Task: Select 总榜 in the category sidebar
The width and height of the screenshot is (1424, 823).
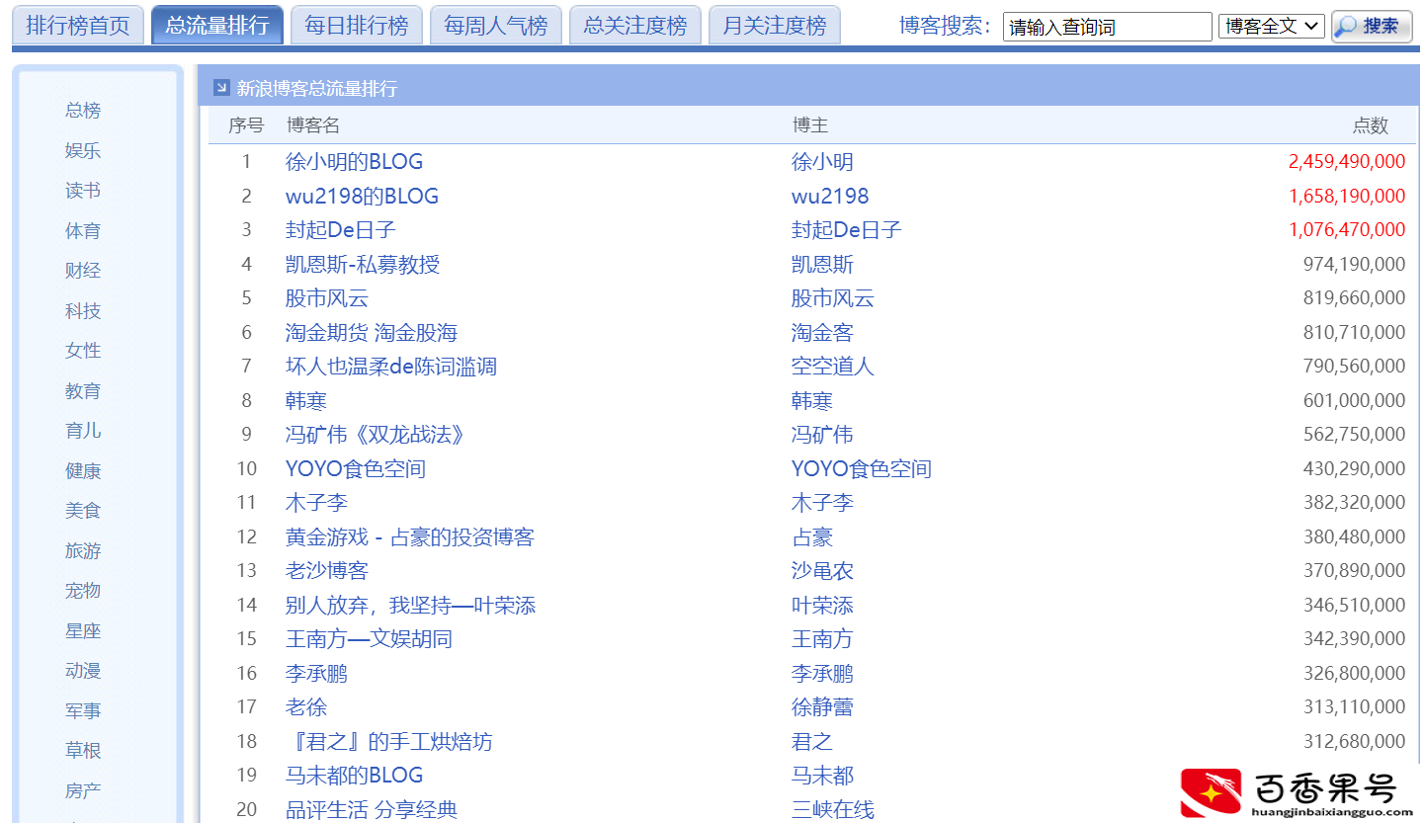Action: 83,111
